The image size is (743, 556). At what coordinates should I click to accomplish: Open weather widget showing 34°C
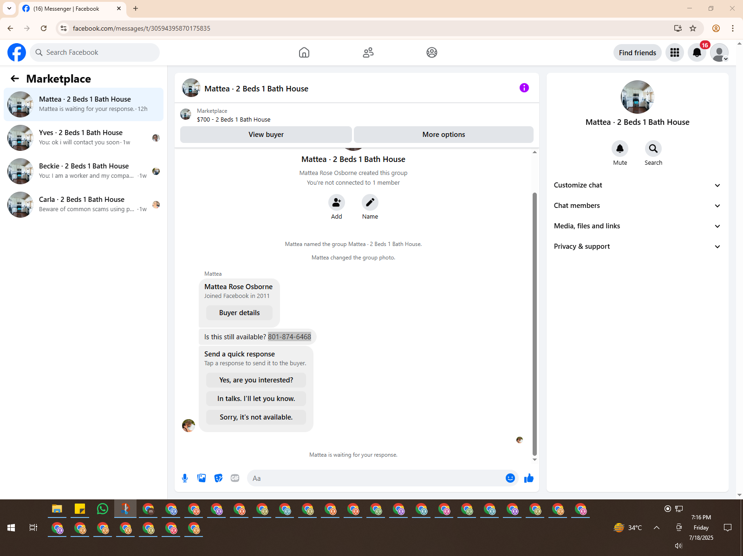(x=628, y=528)
